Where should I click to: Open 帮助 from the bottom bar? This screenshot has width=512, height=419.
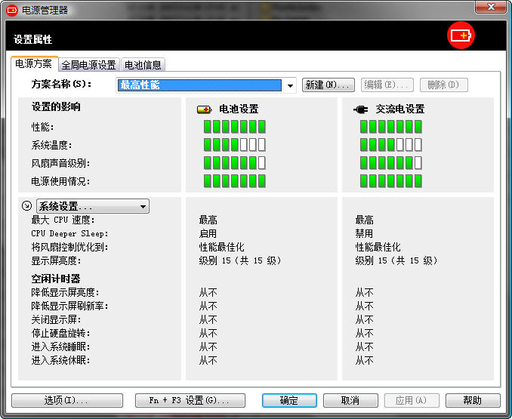473,400
